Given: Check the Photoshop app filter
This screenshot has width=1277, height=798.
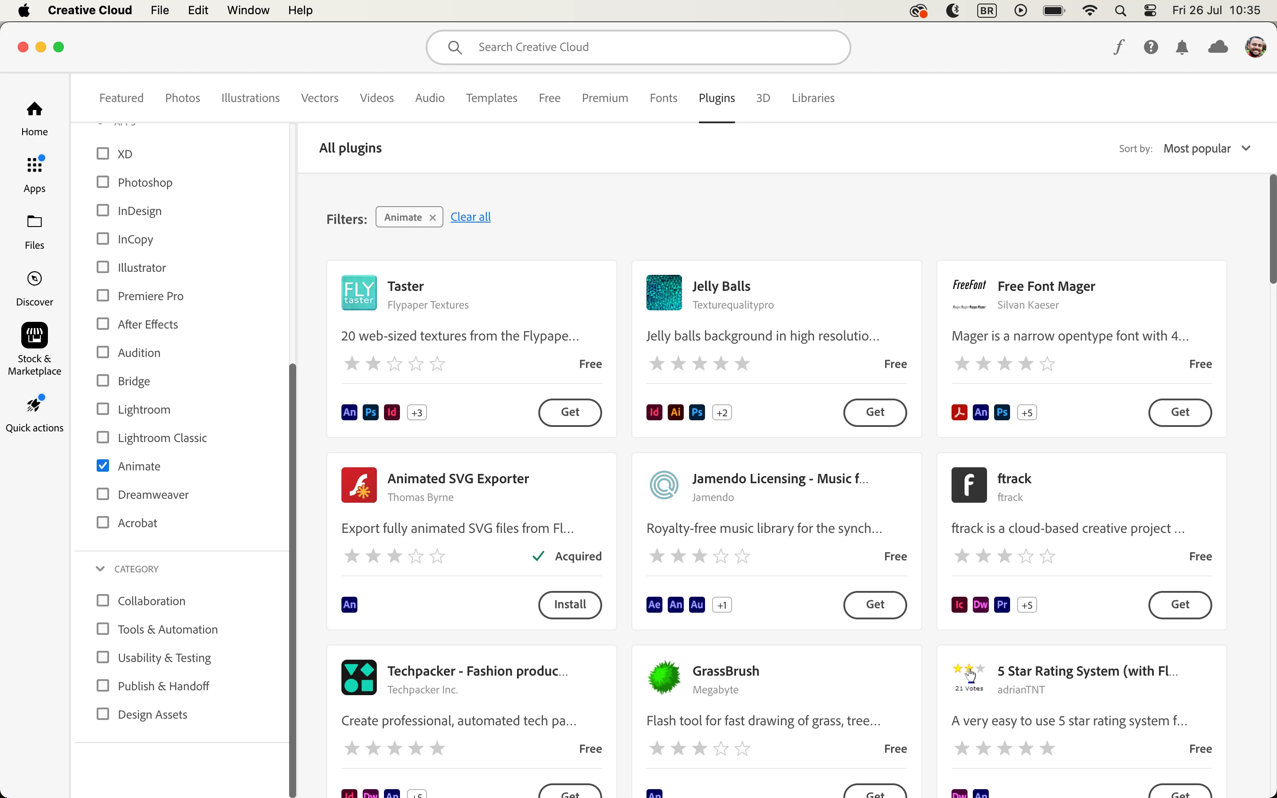Looking at the screenshot, I should tap(103, 182).
